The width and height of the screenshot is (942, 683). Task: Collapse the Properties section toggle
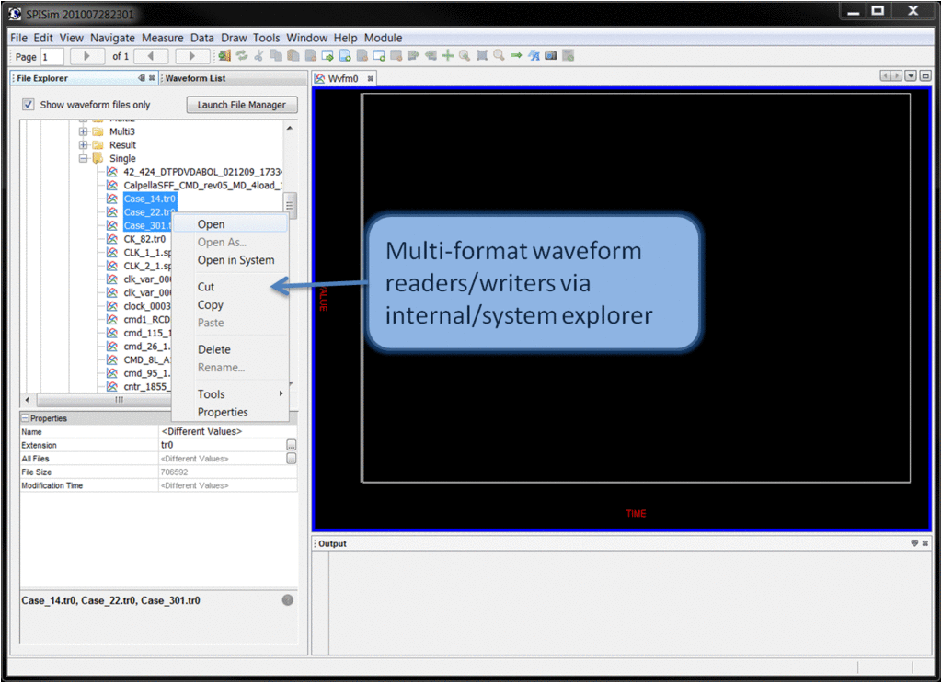coord(25,418)
